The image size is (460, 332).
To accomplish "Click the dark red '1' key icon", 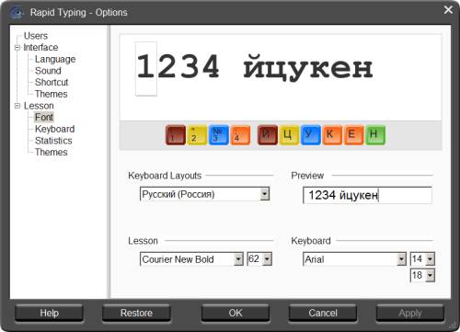I will (x=176, y=134).
